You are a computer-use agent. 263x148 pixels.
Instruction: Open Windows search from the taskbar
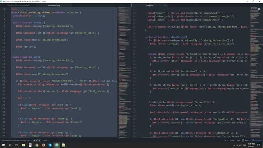pyautogui.click(x=10, y=145)
